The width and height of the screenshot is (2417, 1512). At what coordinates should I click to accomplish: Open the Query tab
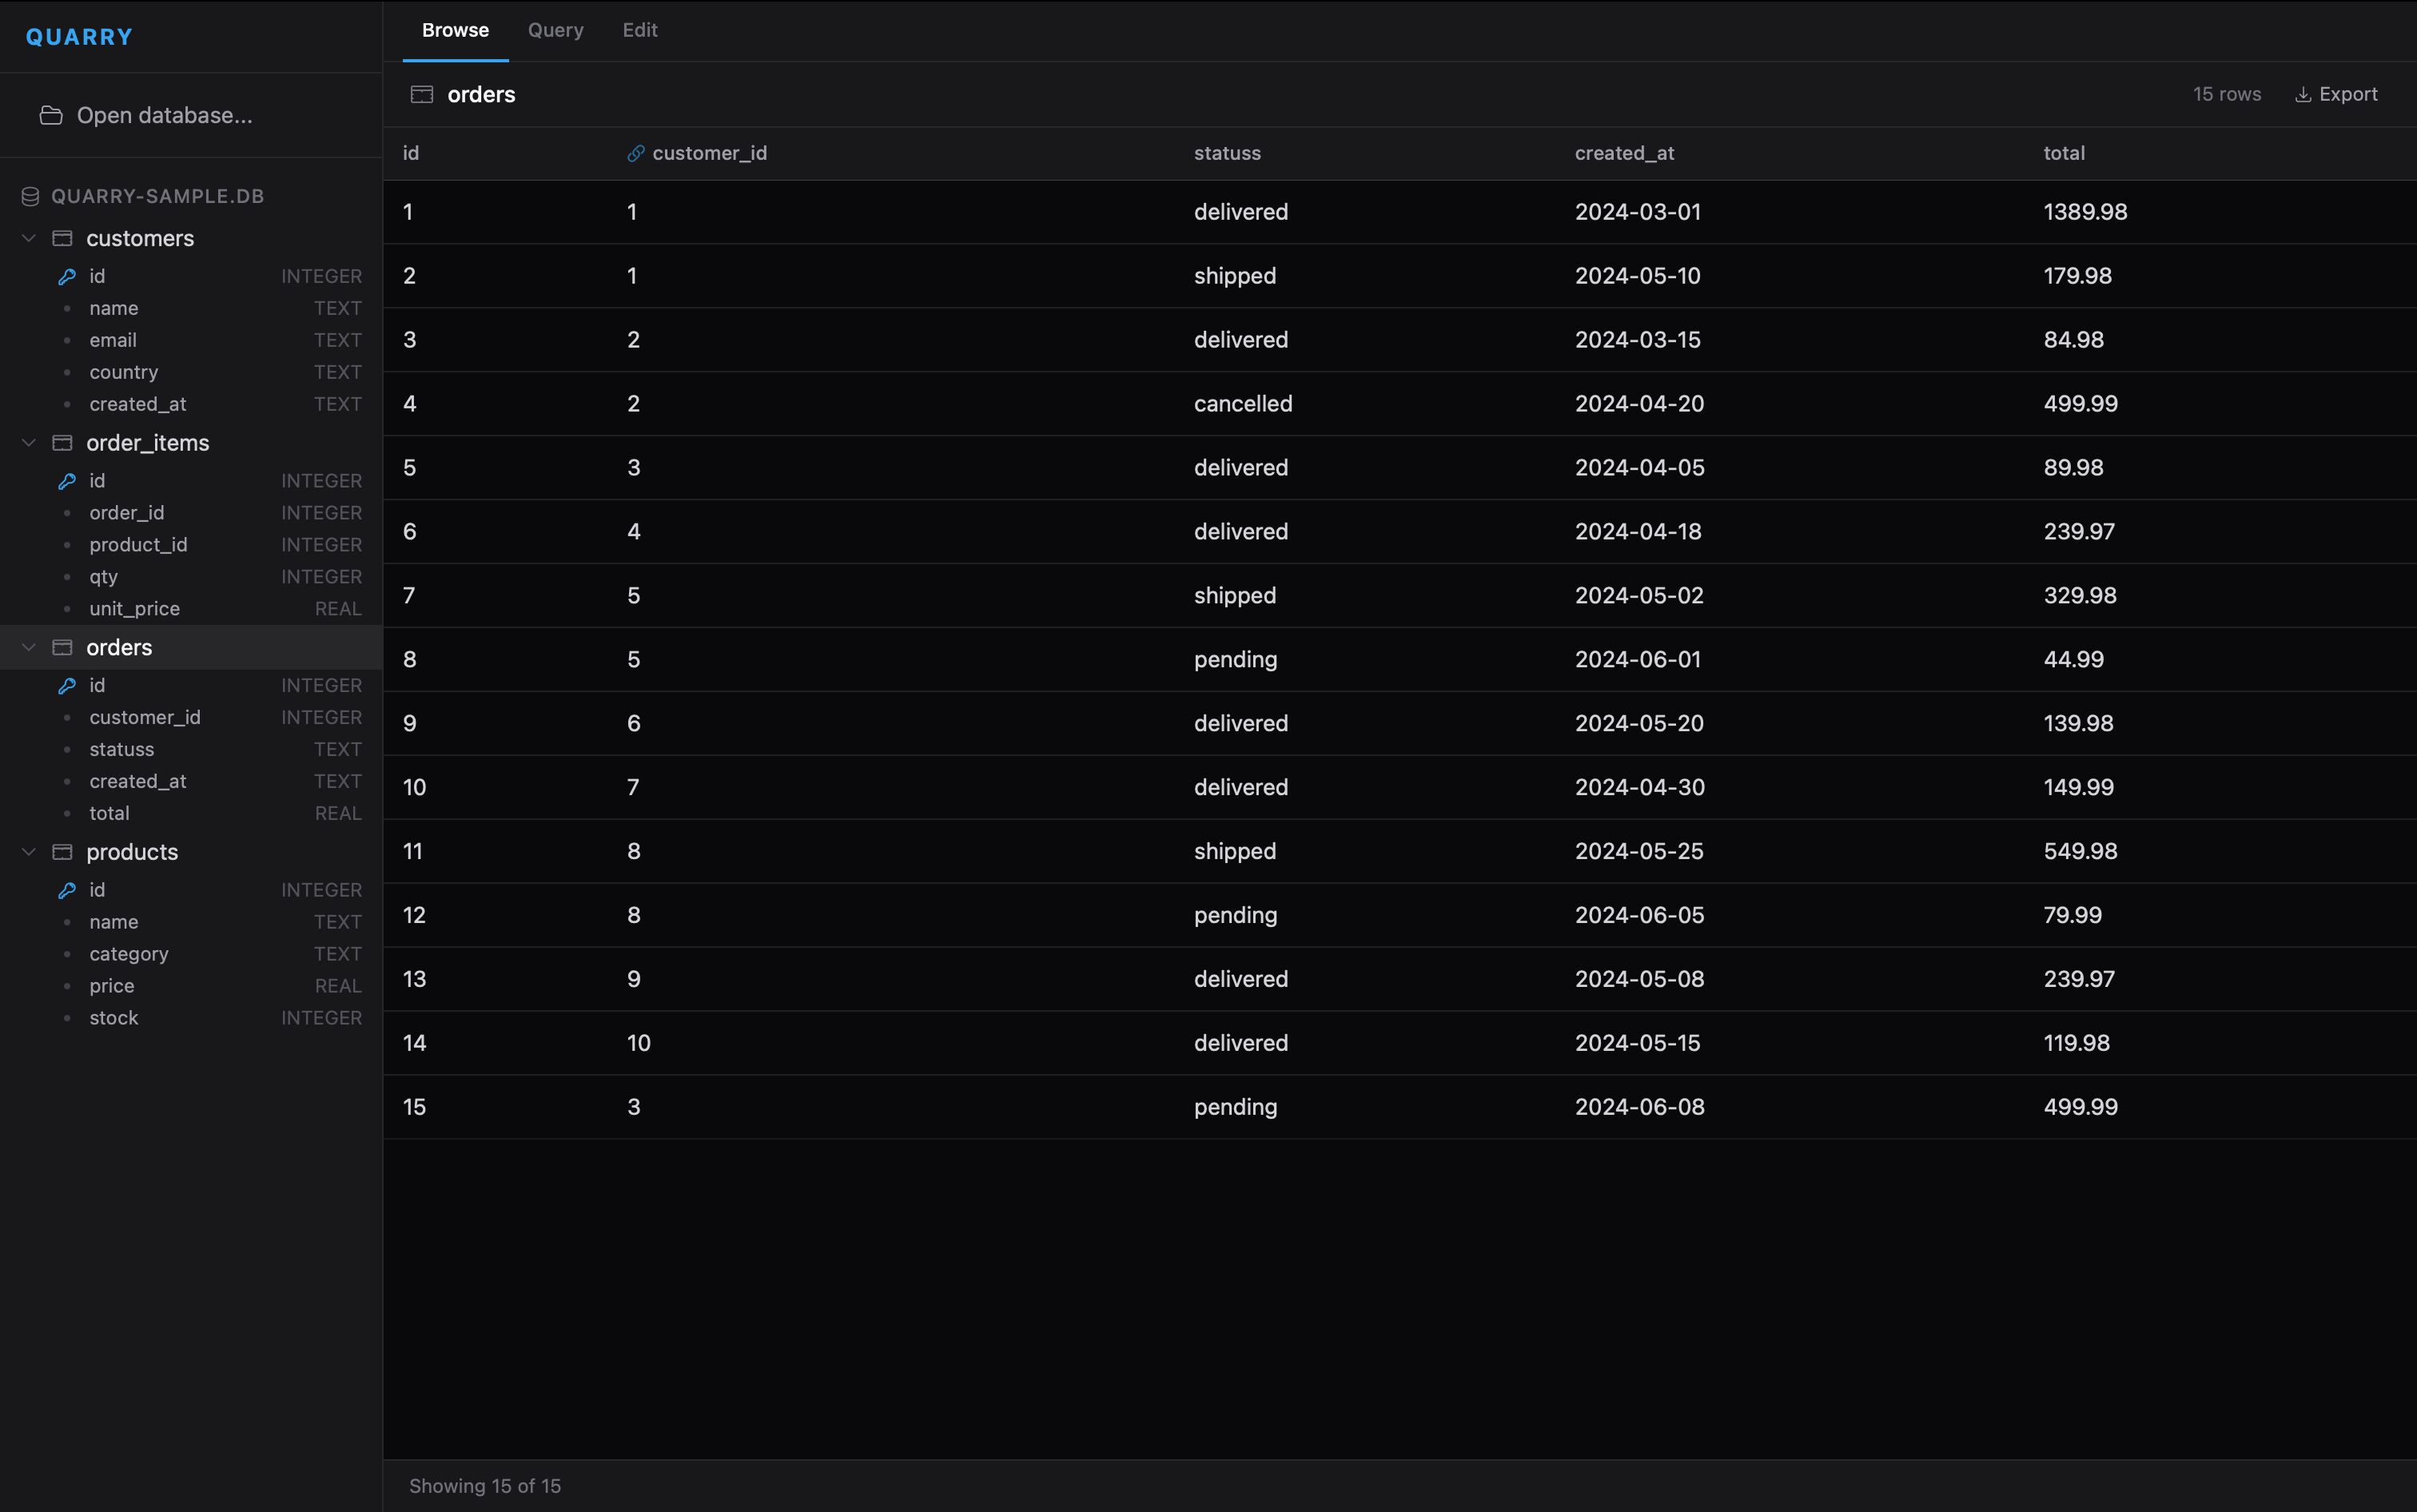555,30
